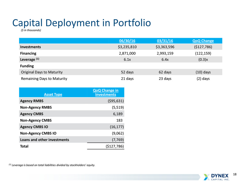Viewport: 245px width, 184px height.
Task: Select the Investments row label
Action: click(x=30, y=47)
